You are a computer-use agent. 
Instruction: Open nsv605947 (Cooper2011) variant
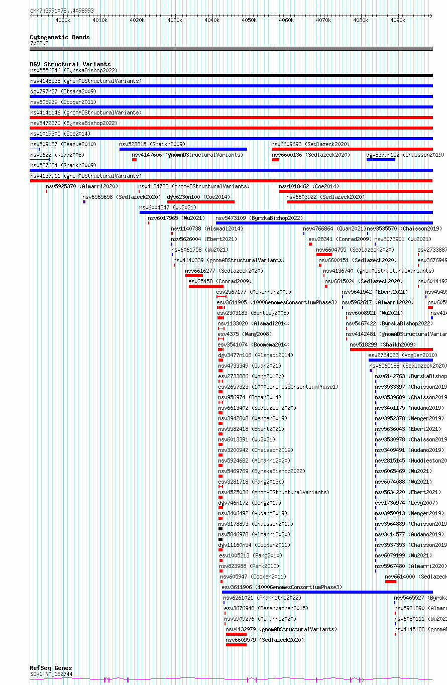(254, 577)
